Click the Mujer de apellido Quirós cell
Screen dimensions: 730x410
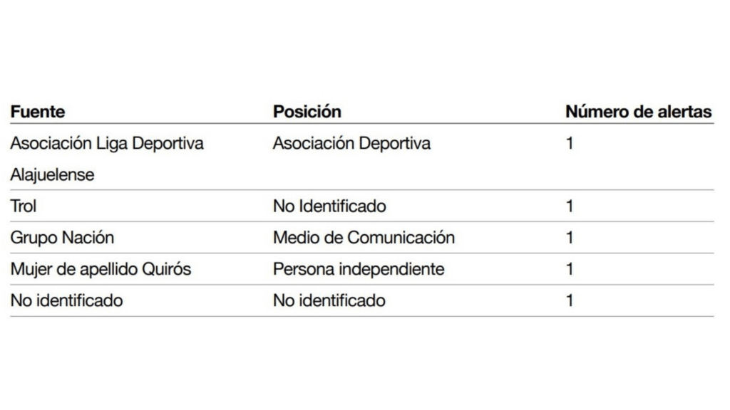(x=101, y=269)
